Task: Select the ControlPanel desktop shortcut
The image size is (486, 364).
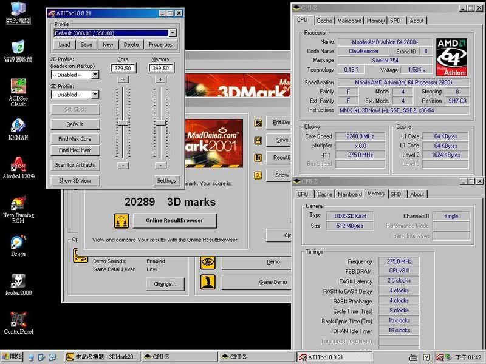Action: click(x=18, y=324)
